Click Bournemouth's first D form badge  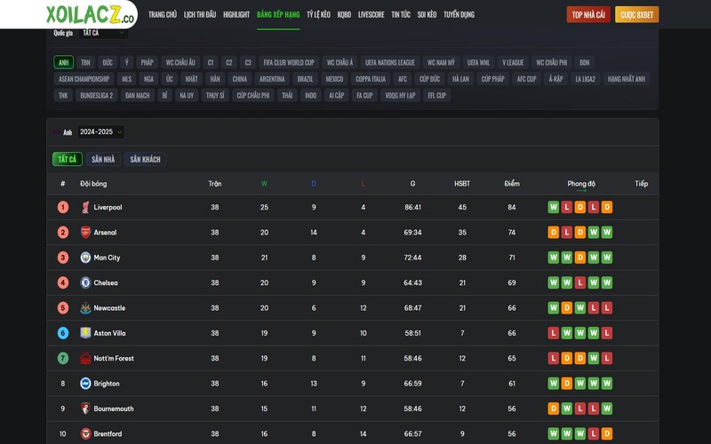553,408
